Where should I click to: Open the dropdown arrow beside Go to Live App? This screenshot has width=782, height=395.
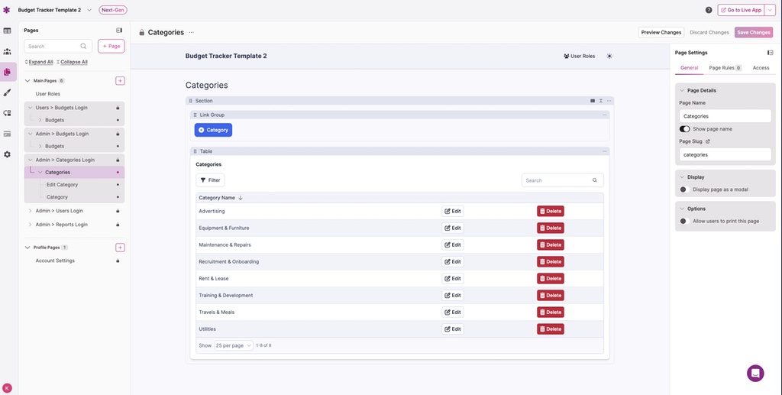(x=770, y=10)
